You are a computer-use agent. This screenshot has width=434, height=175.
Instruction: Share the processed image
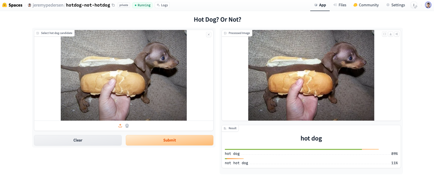click(396, 34)
